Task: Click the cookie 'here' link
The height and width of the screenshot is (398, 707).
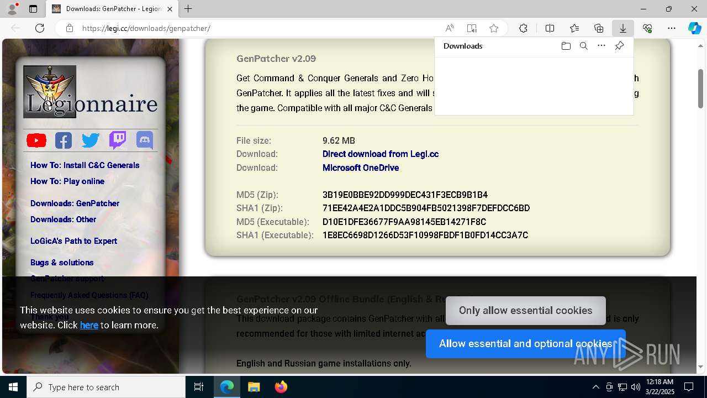Action: [x=89, y=325]
